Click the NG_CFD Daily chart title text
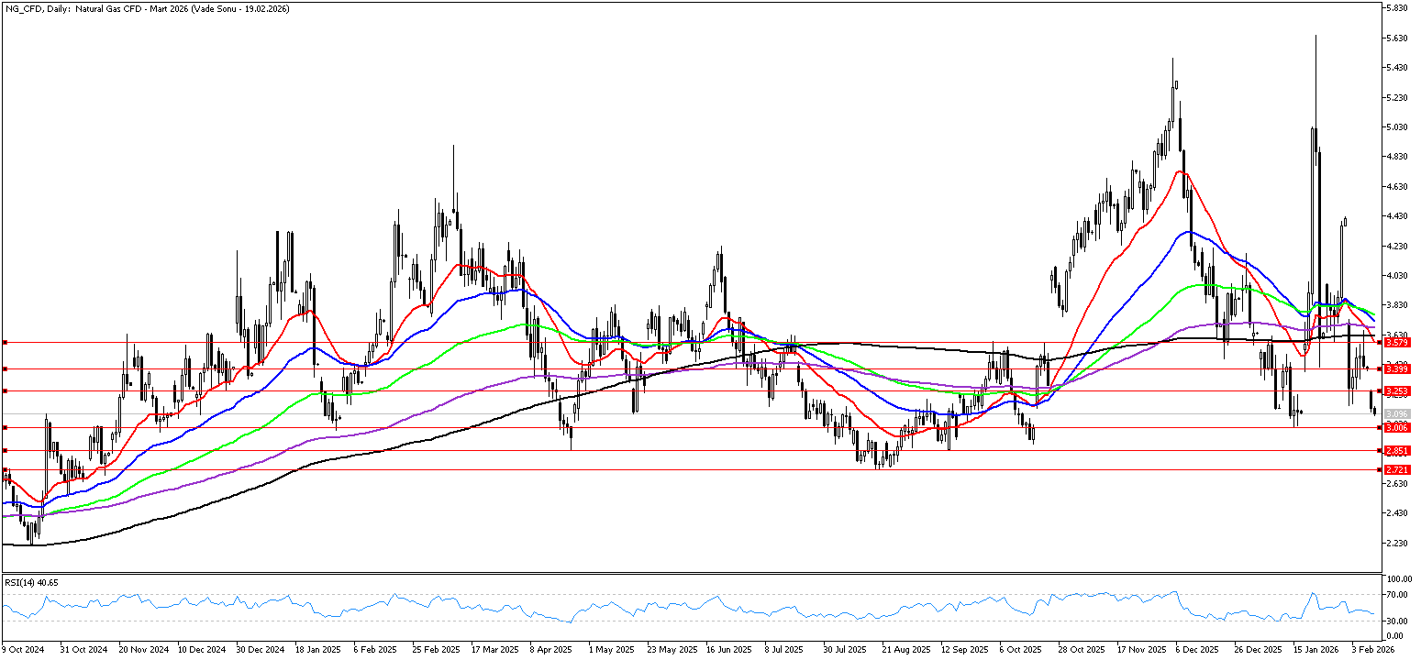The width and height of the screenshot is (1421, 660). [150, 8]
